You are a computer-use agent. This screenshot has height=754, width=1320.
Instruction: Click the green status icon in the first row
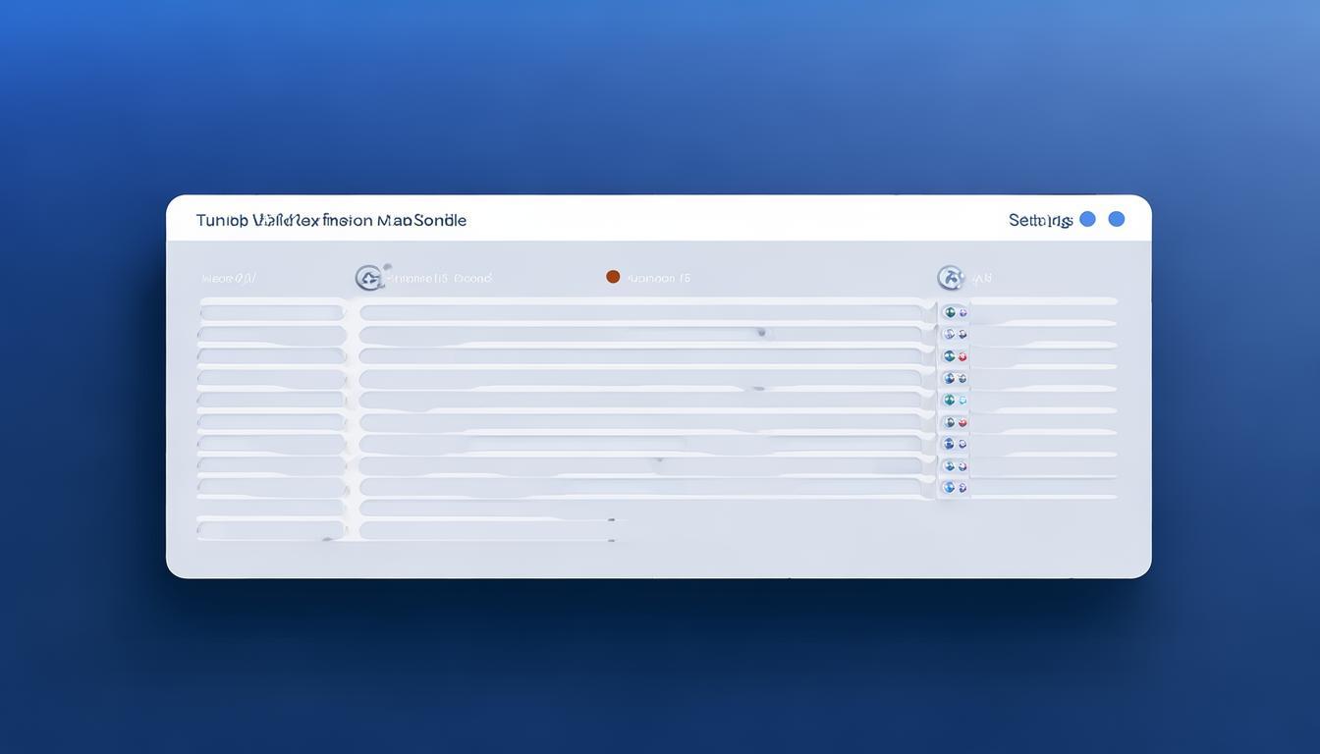coord(949,312)
